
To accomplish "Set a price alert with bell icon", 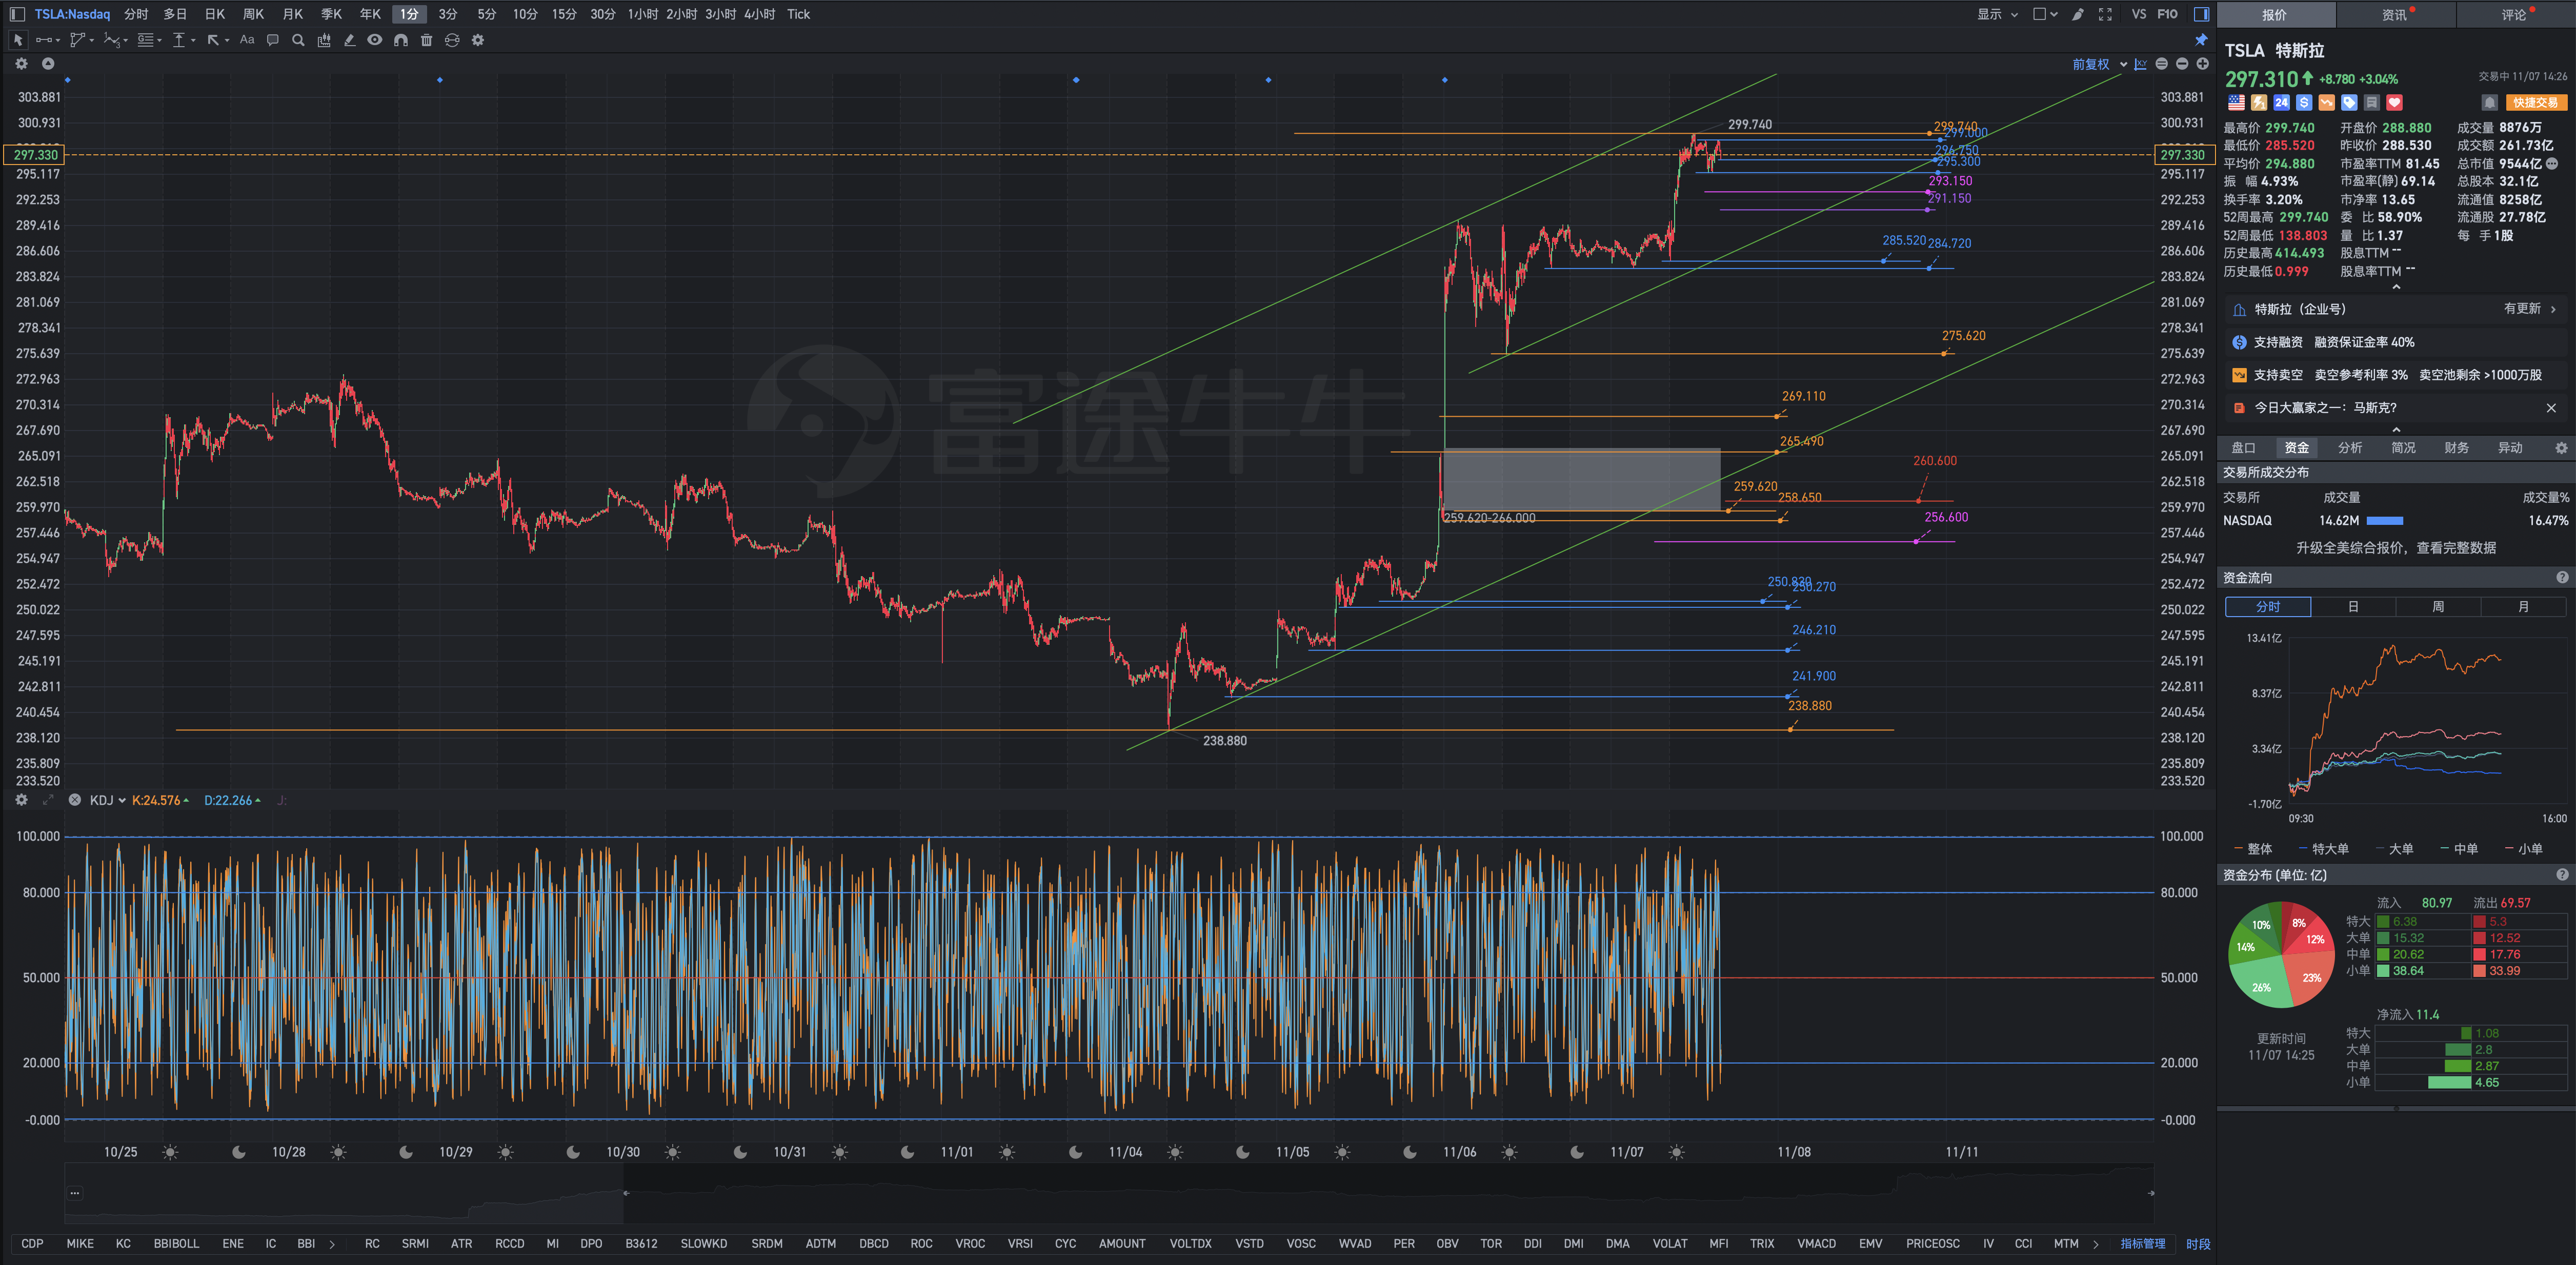I will [x=2490, y=102].
